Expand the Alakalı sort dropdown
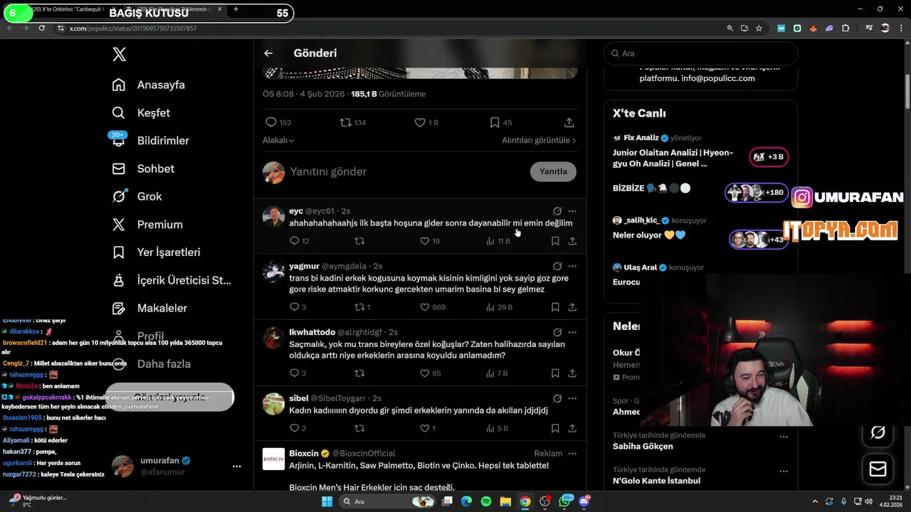This screenshot has width=911, height=512. 278,140
